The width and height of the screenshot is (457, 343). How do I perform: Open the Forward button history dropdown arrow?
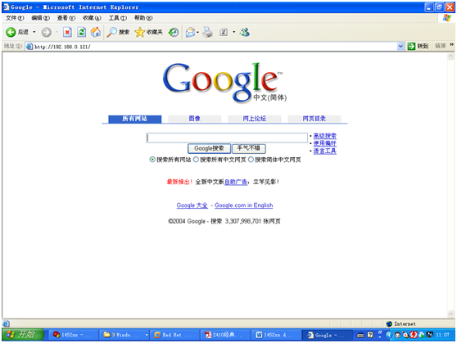57,32
